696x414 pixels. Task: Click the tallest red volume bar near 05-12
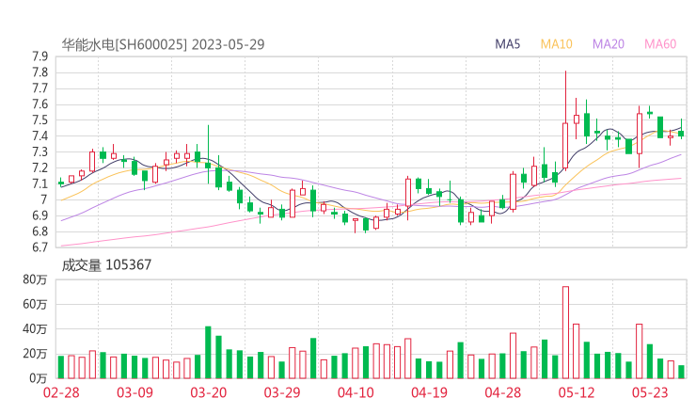pyautogui.click(x=565, y=332)
